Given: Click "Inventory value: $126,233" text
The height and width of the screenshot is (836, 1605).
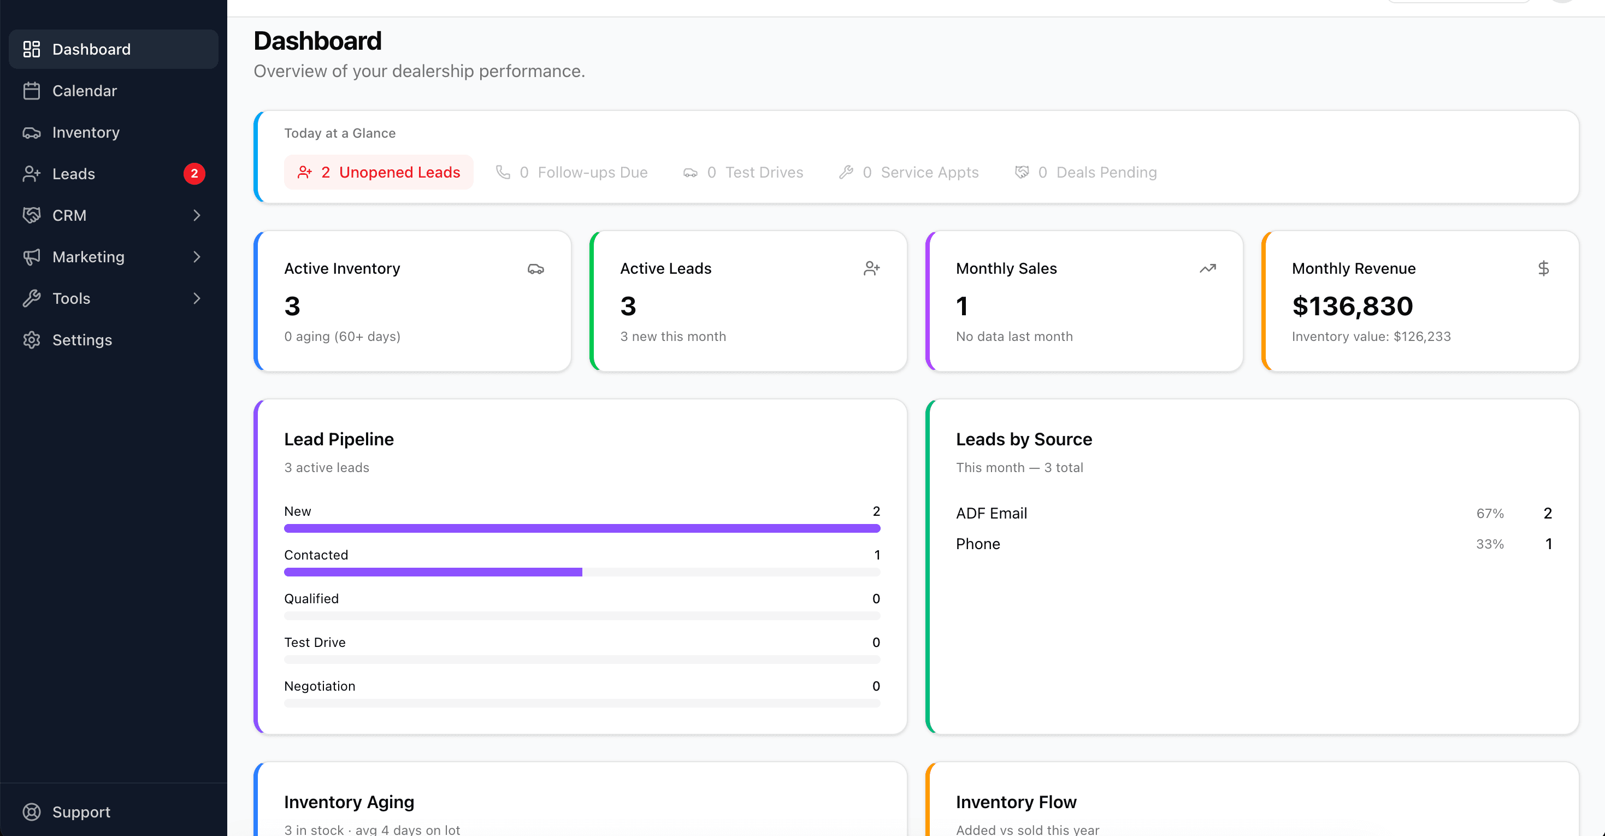Looking at the screenshot, I should tap(1371, 337).
